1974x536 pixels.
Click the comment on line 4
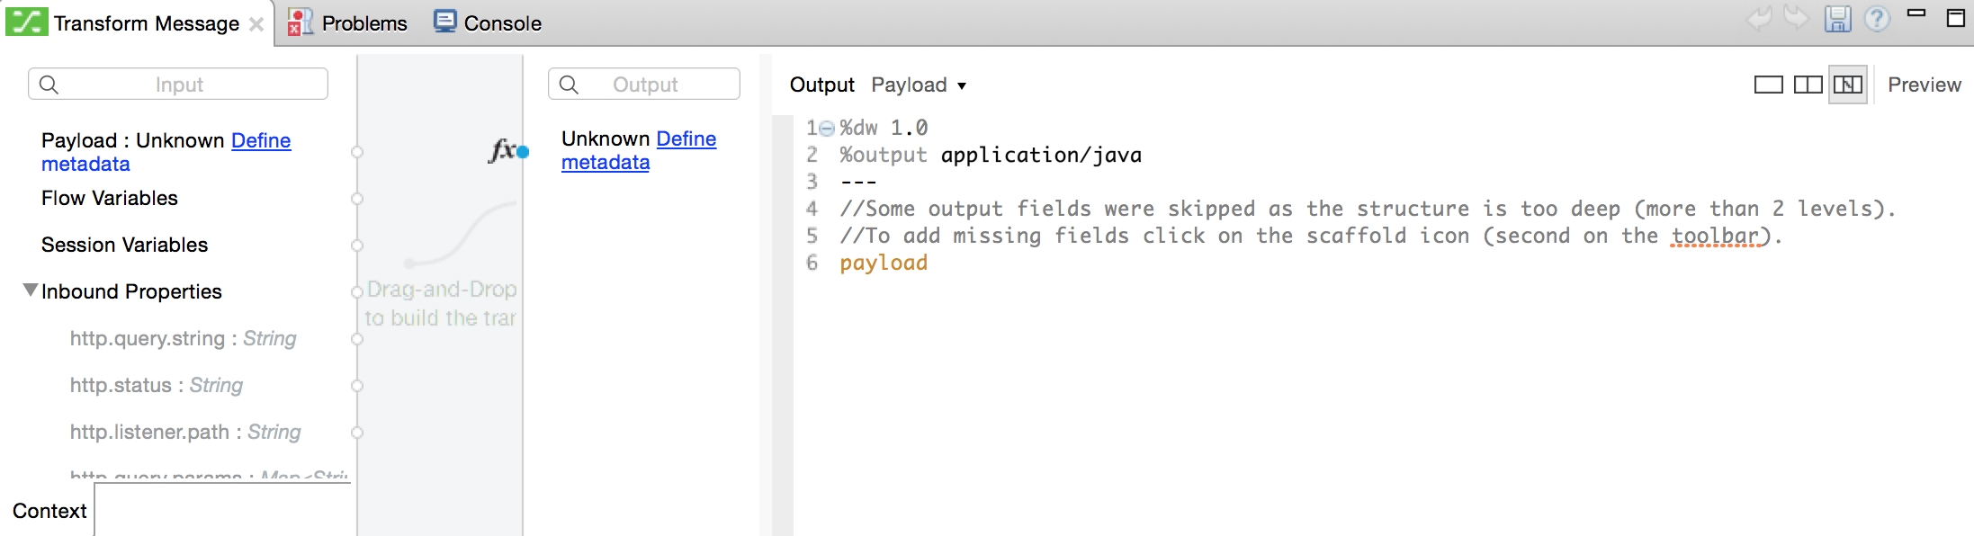point(1368,209)
